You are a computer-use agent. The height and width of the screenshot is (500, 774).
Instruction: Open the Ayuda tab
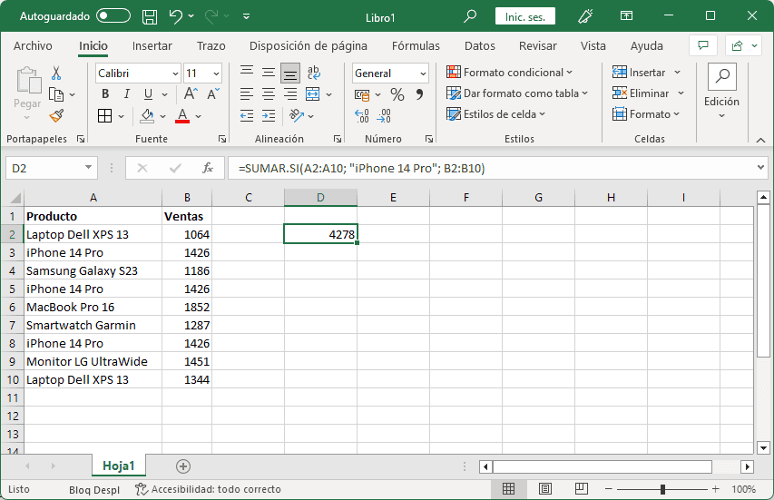pos(646,46)
